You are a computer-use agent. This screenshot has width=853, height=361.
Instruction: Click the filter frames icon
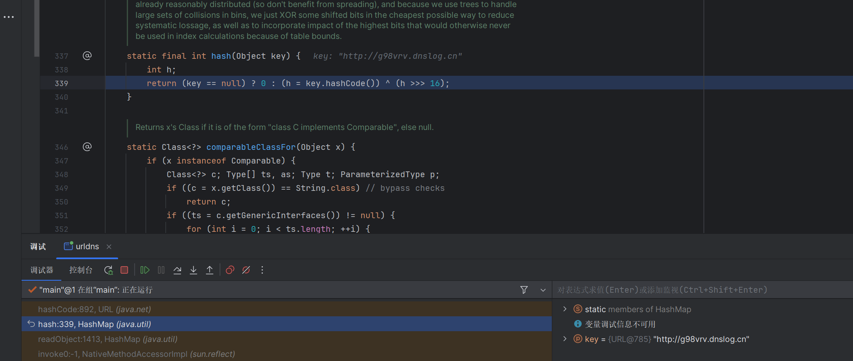(524, 290)
